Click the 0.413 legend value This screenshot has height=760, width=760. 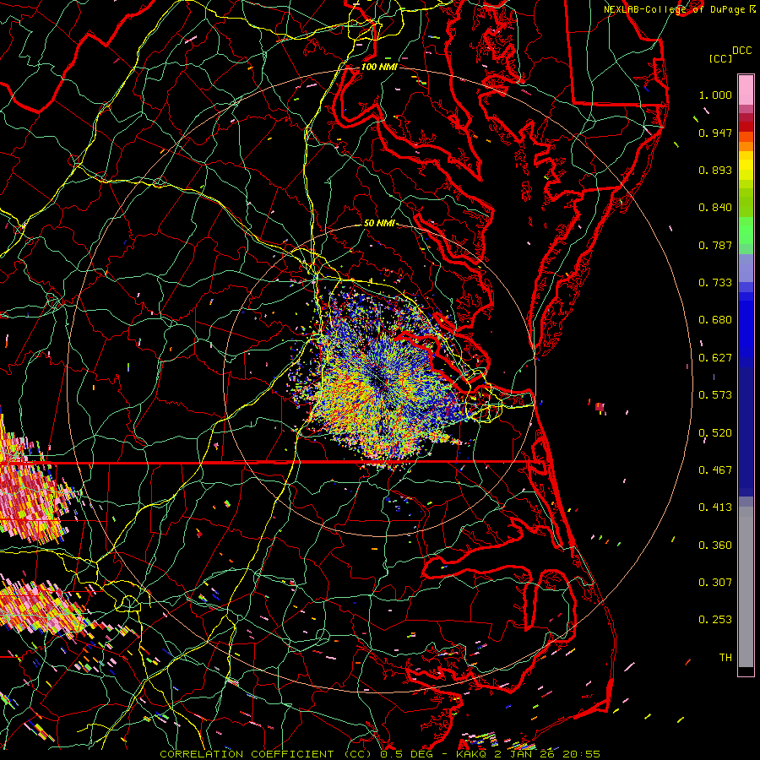click(x=715, y=508)
